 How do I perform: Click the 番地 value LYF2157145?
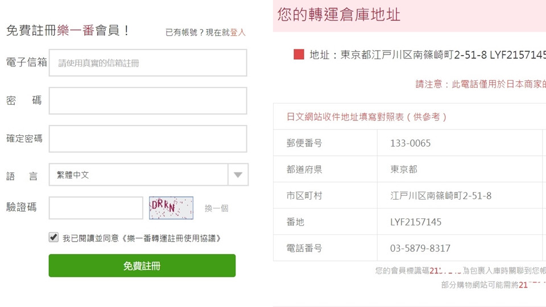click(x=416, y=222)
